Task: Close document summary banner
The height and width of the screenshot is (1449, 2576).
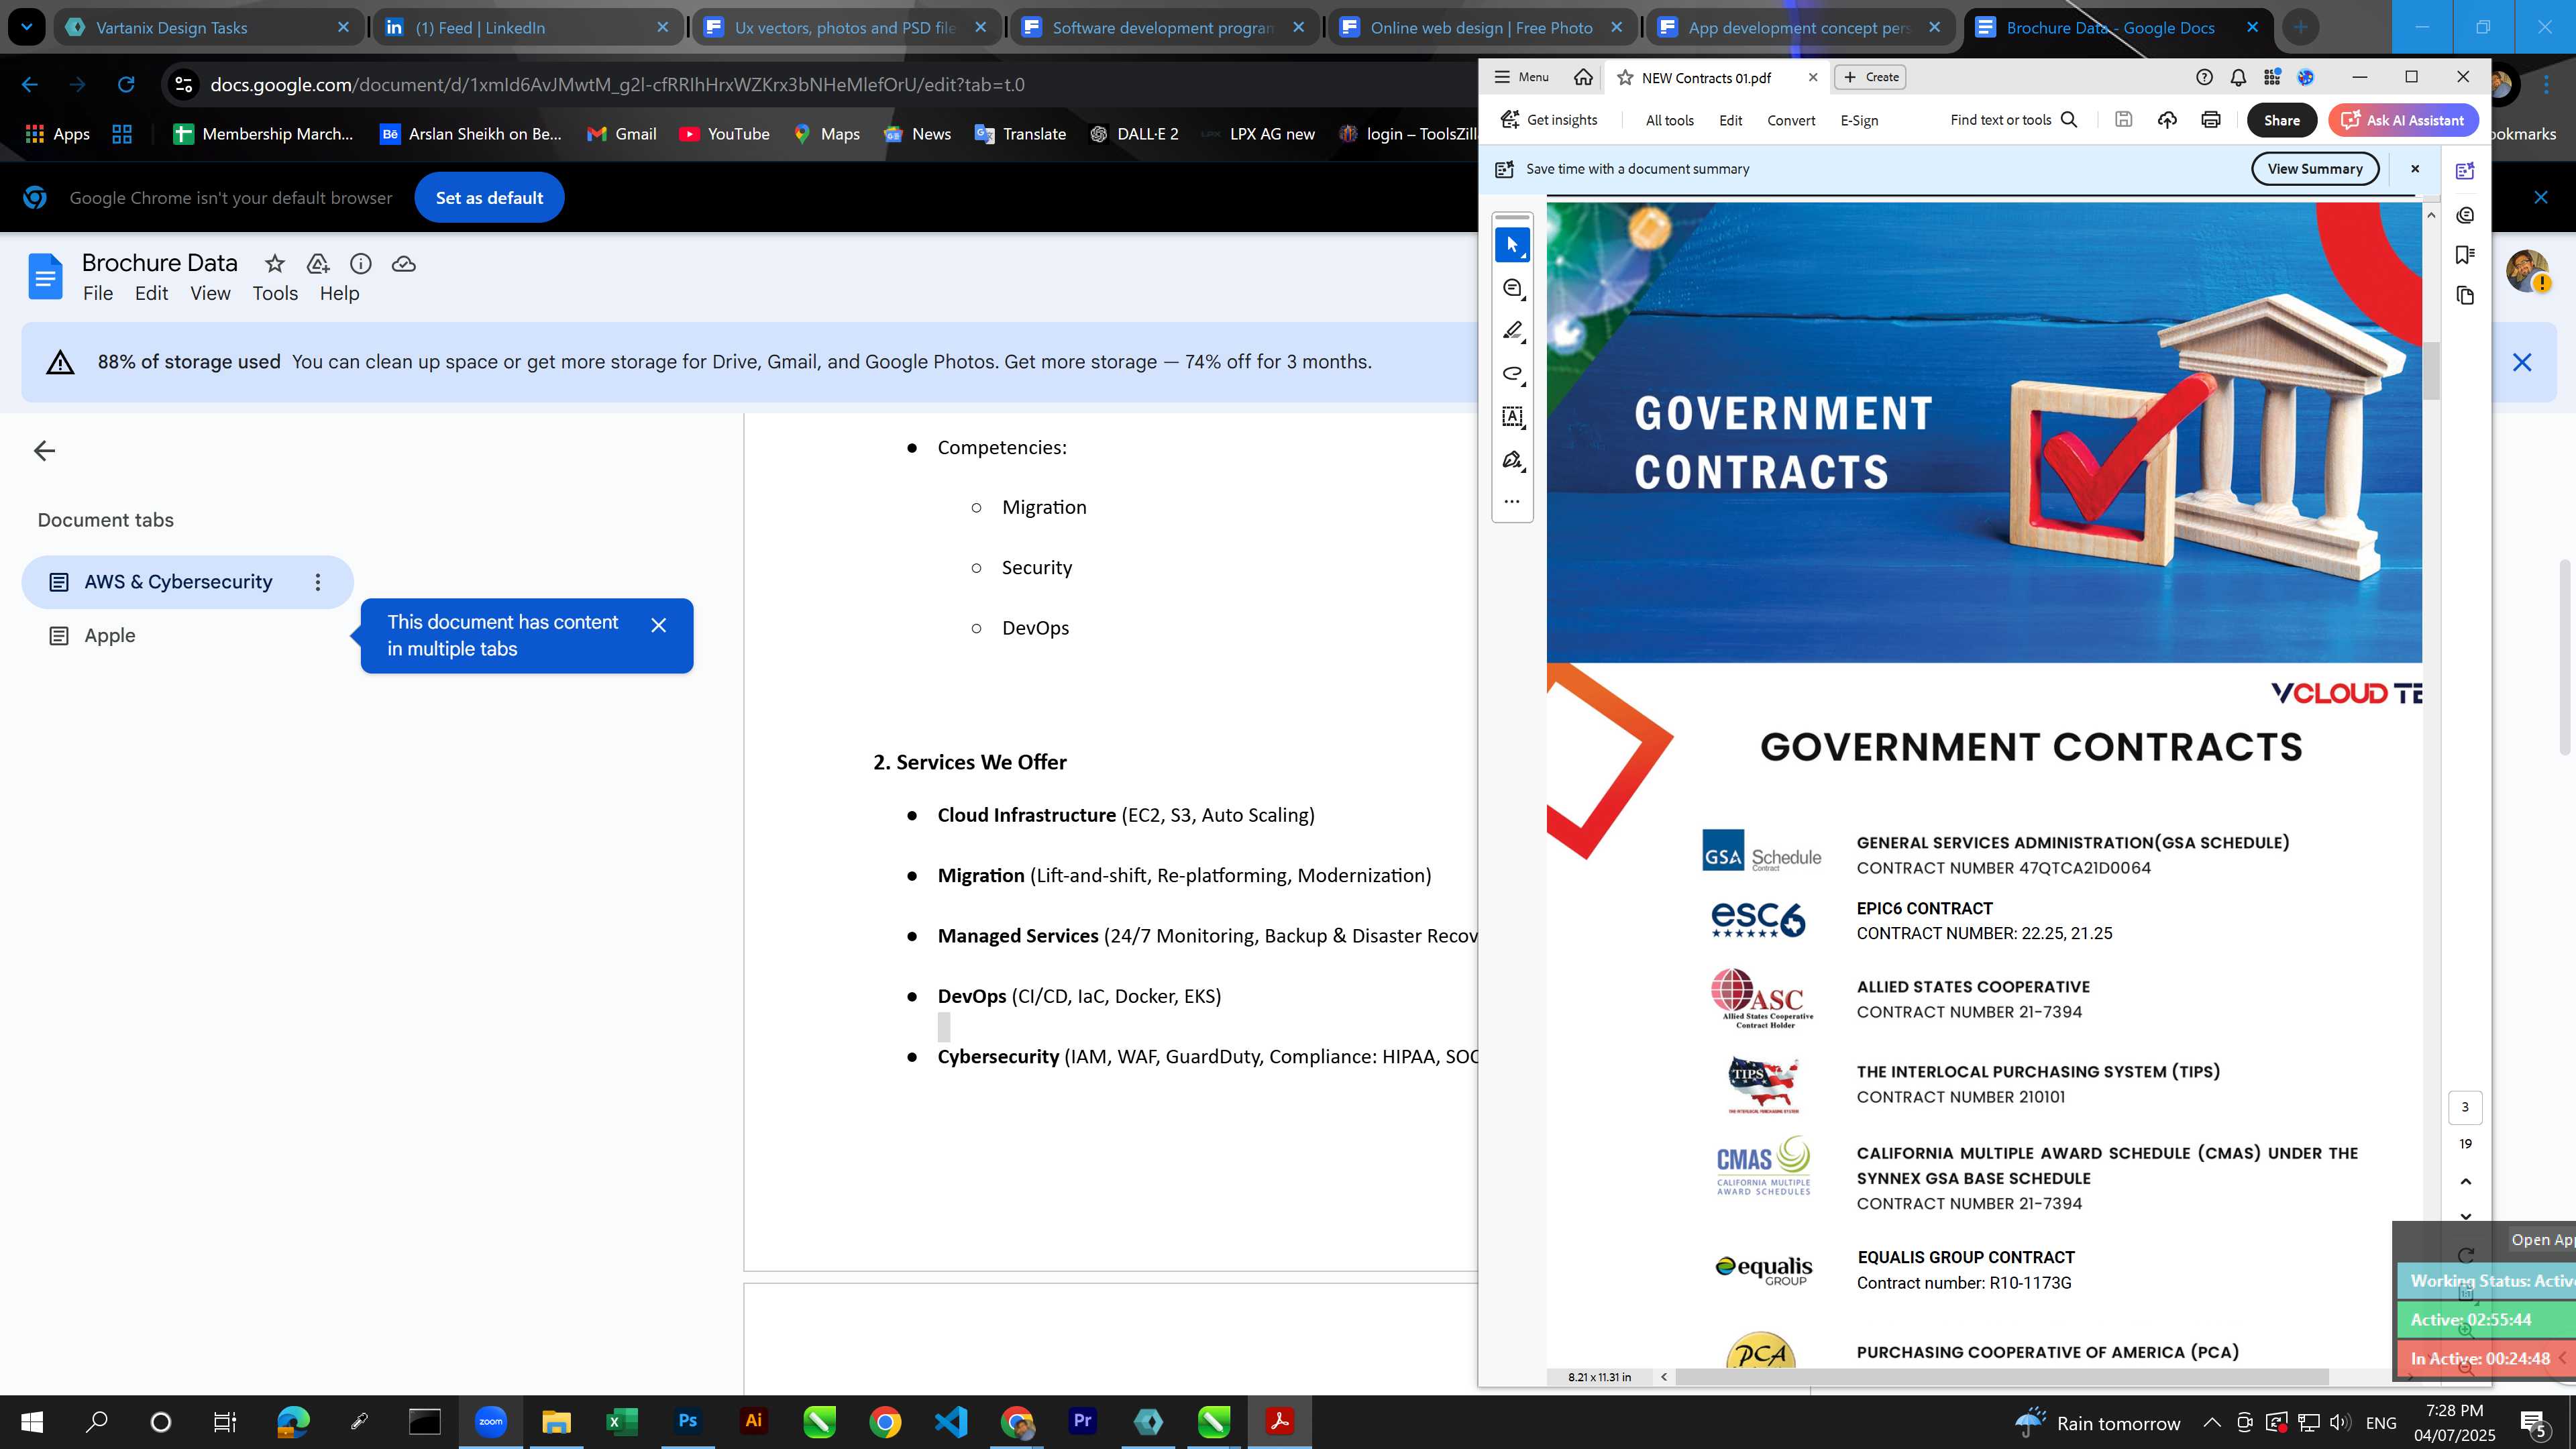Action: click(2415, 169)
